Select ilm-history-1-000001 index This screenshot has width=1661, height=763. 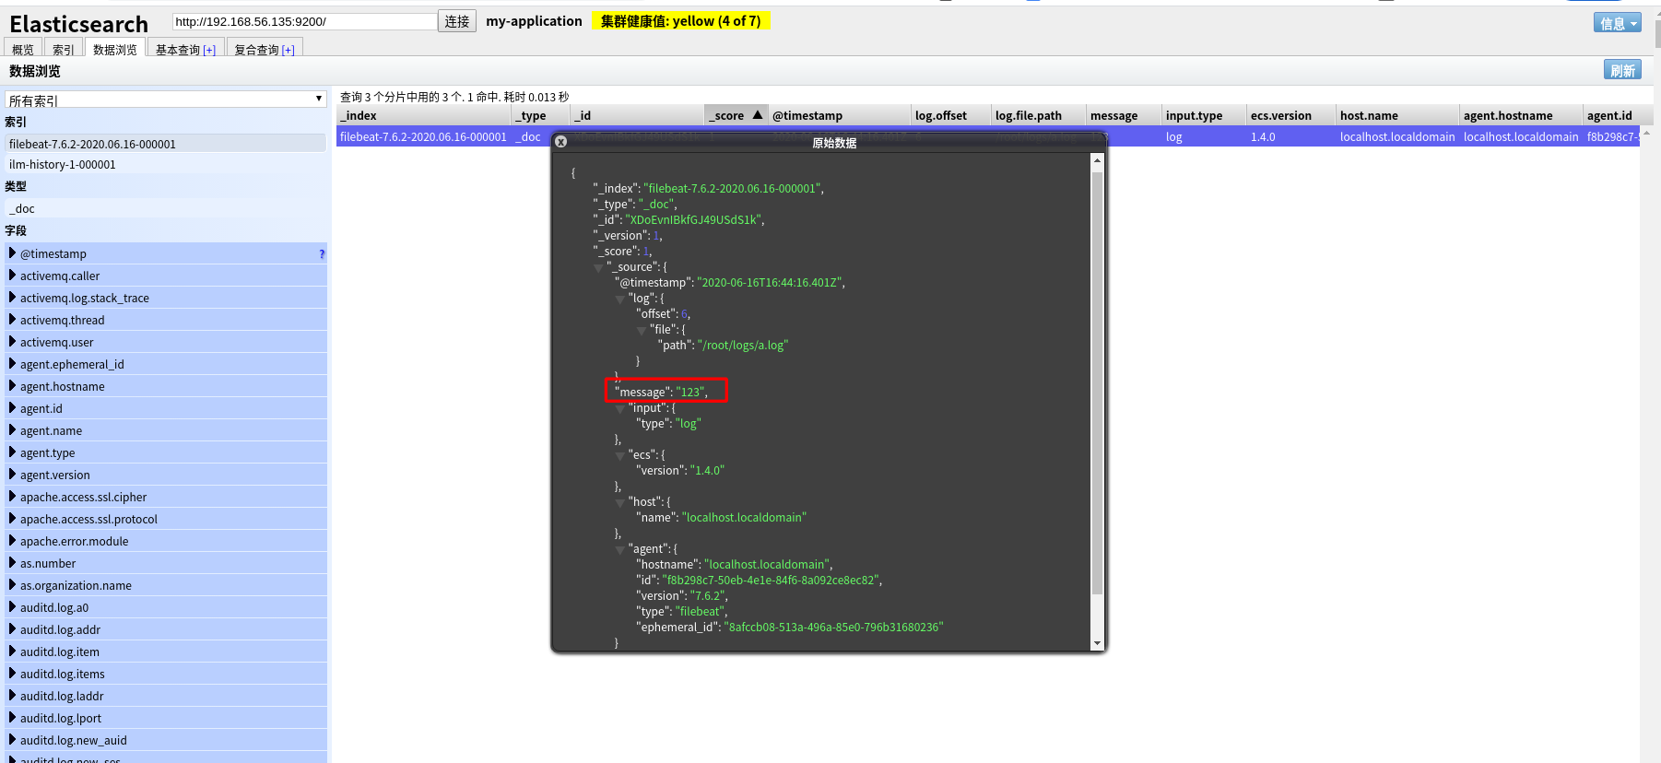pos(166,164)
